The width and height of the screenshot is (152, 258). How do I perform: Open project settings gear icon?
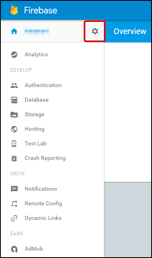point(95,31)
